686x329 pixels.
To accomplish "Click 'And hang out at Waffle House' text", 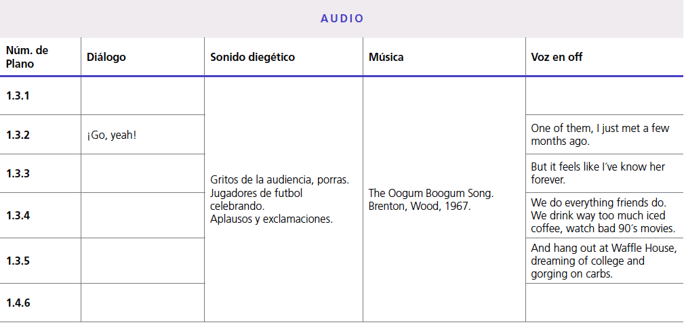I will coord(603,261).
